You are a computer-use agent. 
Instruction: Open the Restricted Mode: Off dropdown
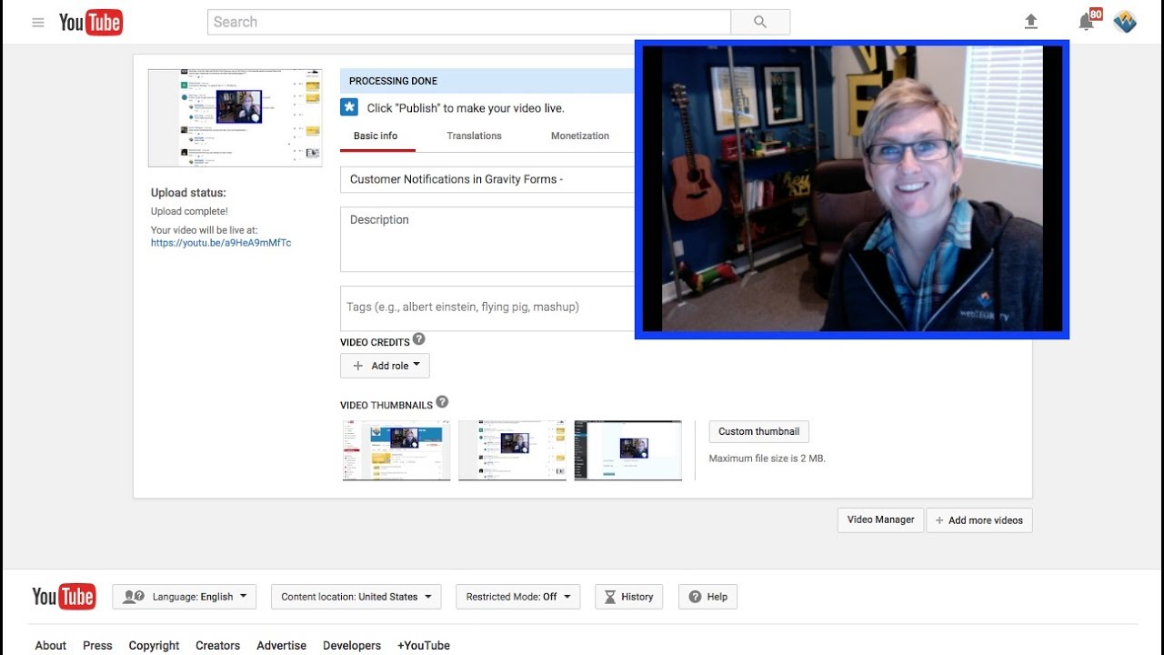coord(518,597)
